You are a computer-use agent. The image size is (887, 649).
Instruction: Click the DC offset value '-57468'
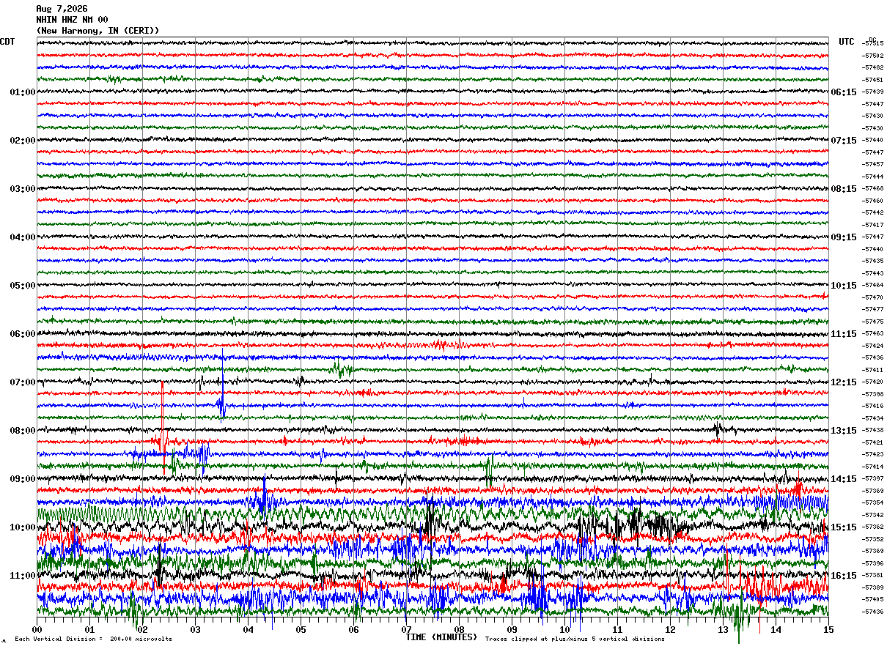873,189
